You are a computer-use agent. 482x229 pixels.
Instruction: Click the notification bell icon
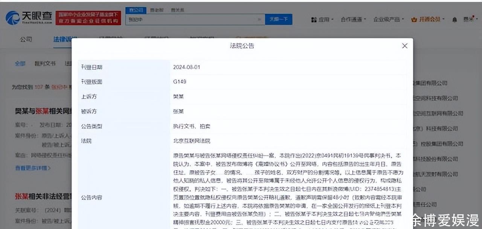(x=455, y=20)
